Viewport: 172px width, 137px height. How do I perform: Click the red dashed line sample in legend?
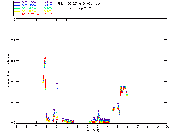click(x=17, y=14)
